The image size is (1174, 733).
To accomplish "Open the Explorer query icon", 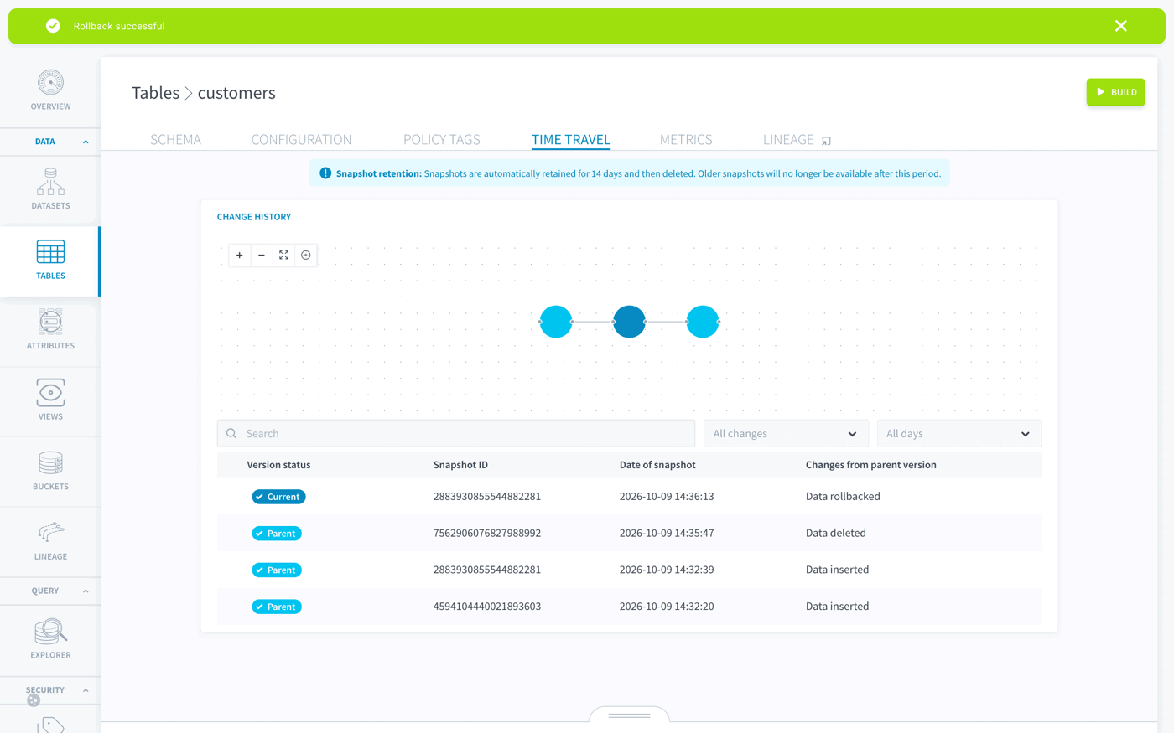I will [50, 632].
